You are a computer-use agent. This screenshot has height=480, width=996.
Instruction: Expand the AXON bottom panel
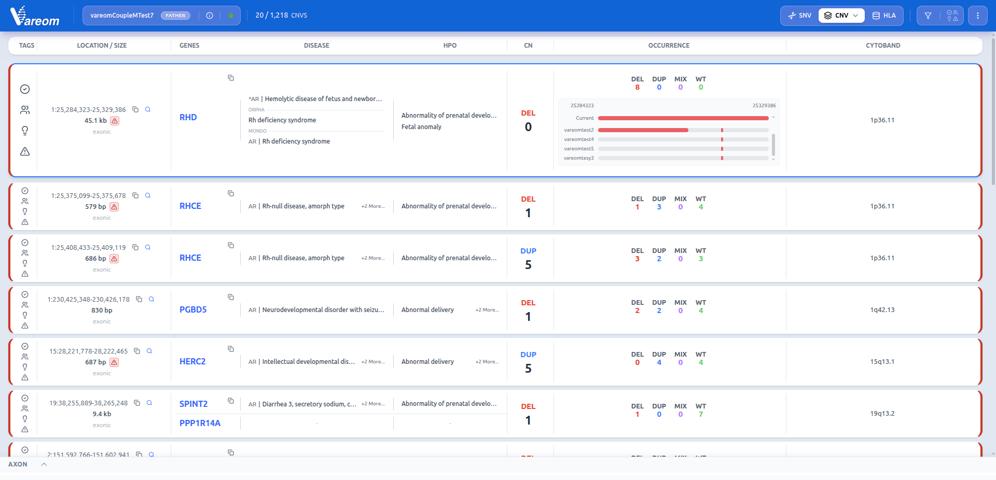[44, 464]
